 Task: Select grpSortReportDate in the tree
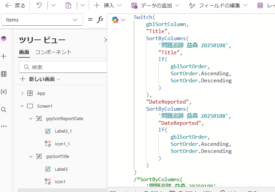click(65, 118)
